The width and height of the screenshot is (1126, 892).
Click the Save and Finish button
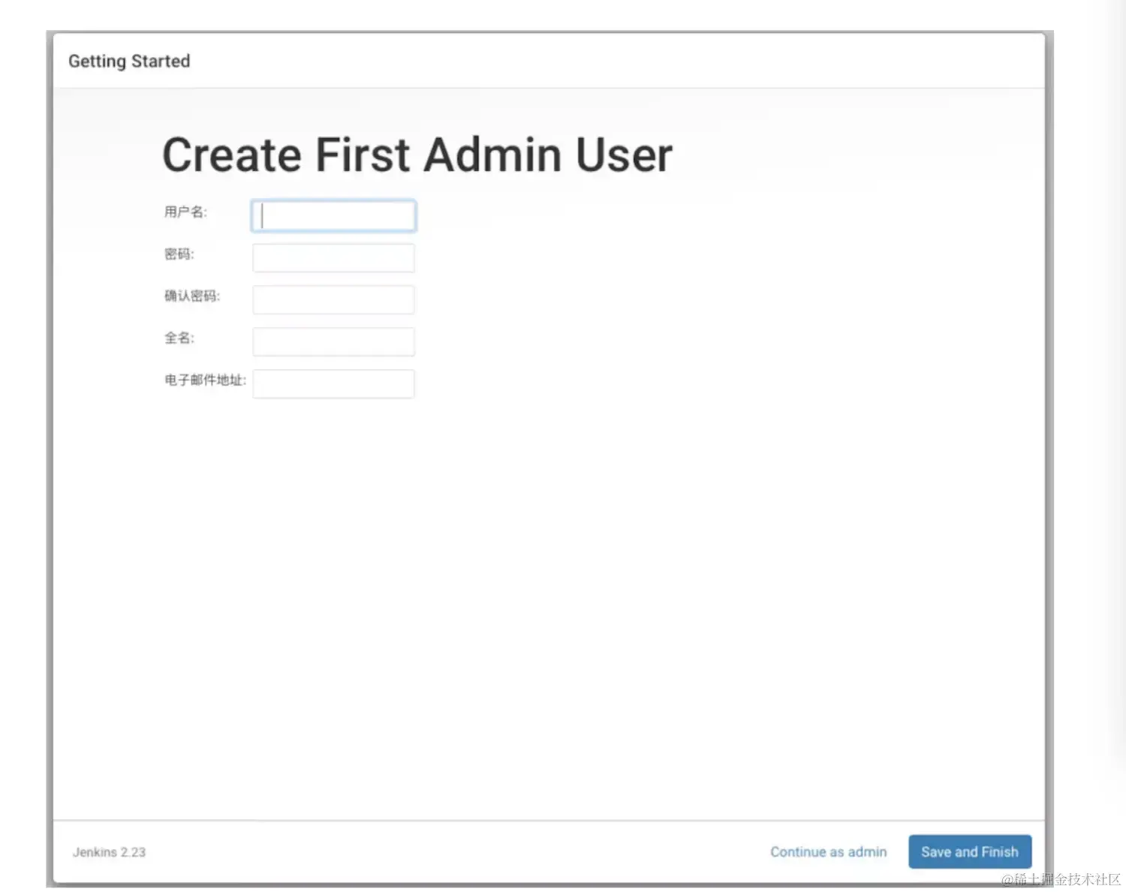point(970,851)
